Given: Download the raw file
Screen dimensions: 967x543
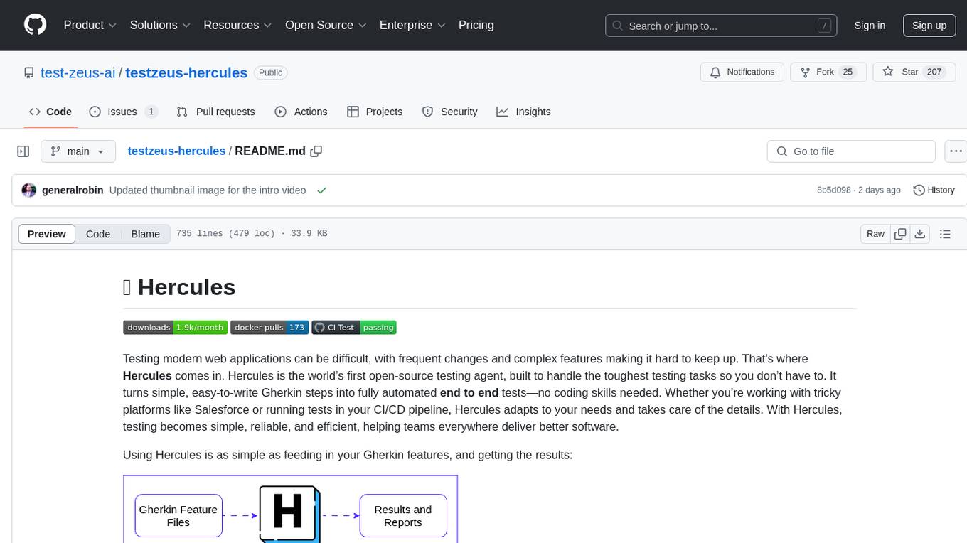Looking at the screenshot, I should [919, 234].
